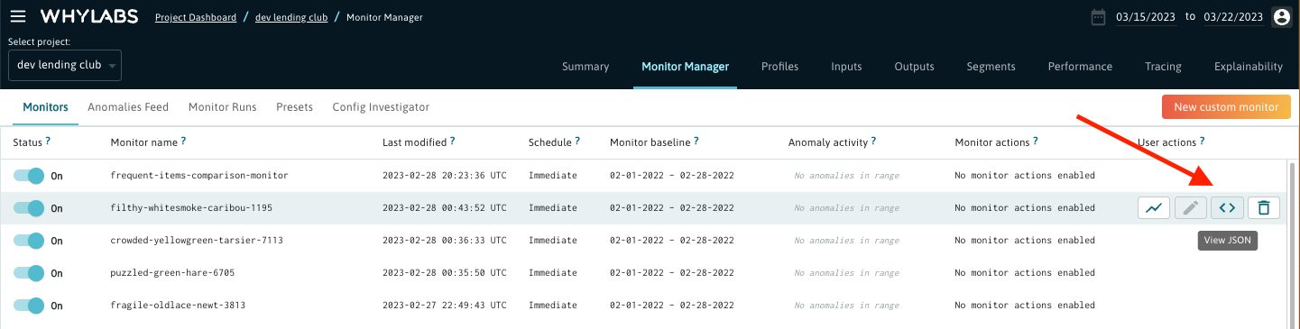The height and width of the screenshot is (329, 1300).
Task: Toggle off frequent-items-comparison-monitor
Action: point(28,176)
